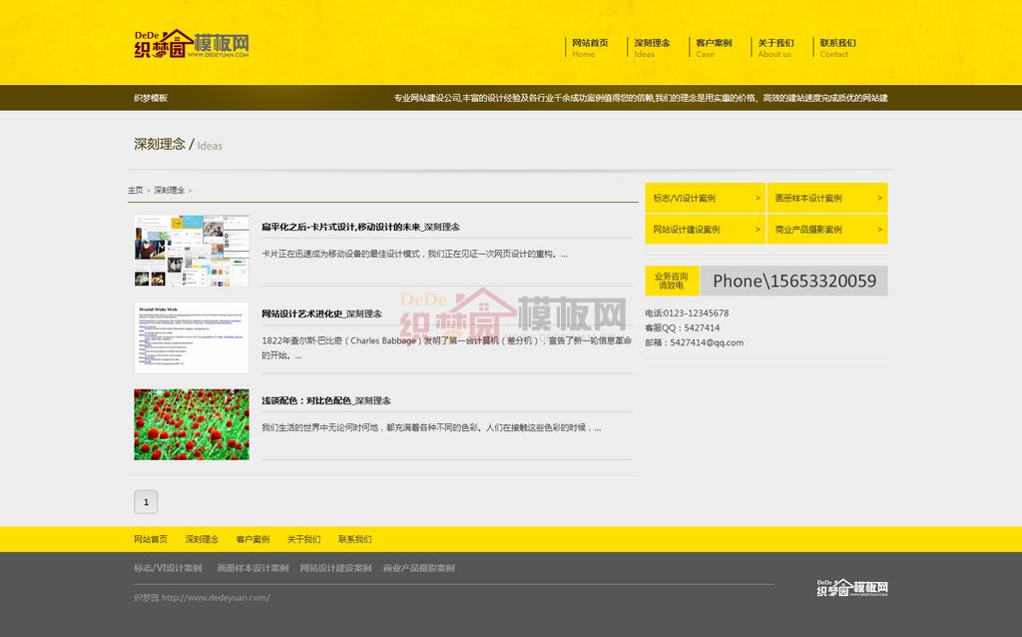Expand the 网站设计建设案例 category button

705,229
